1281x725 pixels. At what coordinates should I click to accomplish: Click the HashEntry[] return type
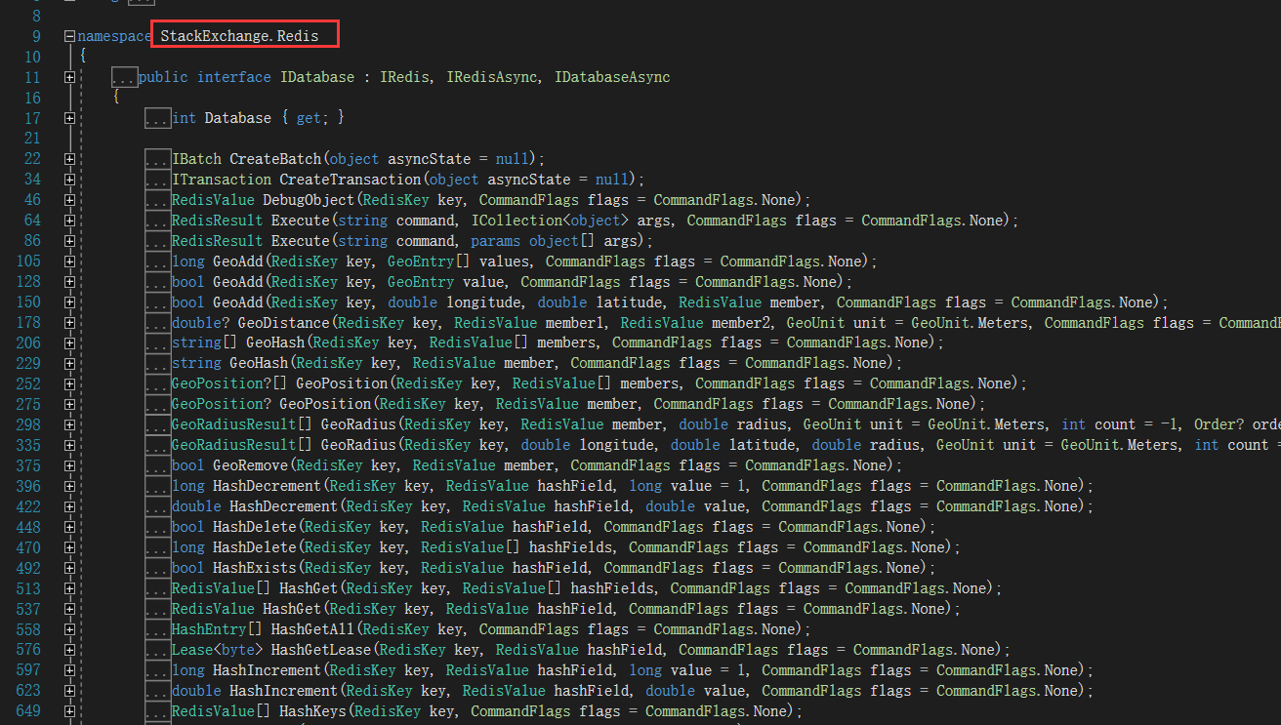click(x=217, y=630)
